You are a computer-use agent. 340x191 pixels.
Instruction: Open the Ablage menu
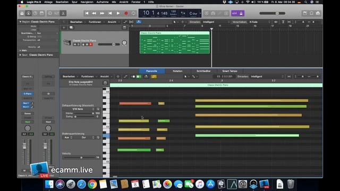48,2
